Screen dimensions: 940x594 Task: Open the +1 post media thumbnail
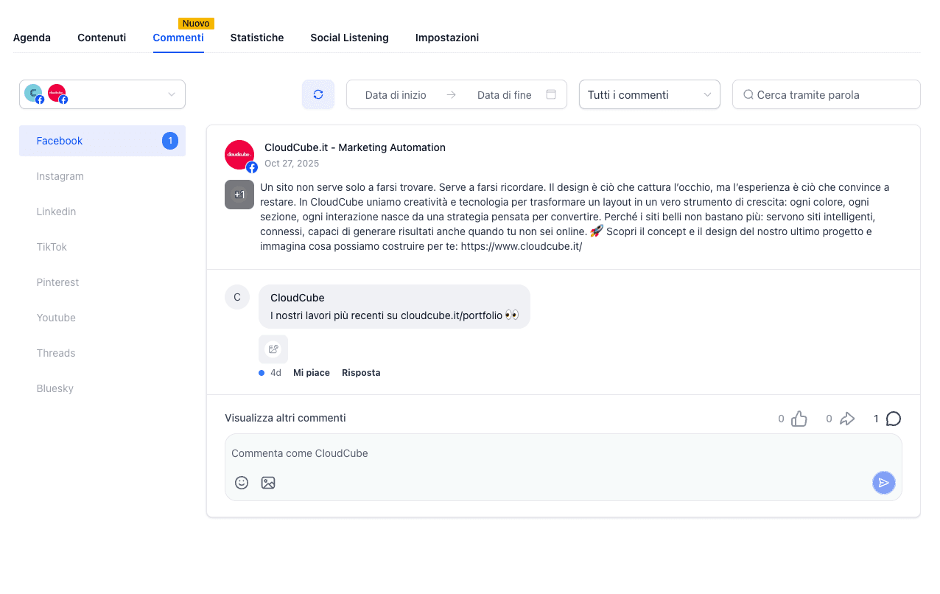click(x=239, y=195)
